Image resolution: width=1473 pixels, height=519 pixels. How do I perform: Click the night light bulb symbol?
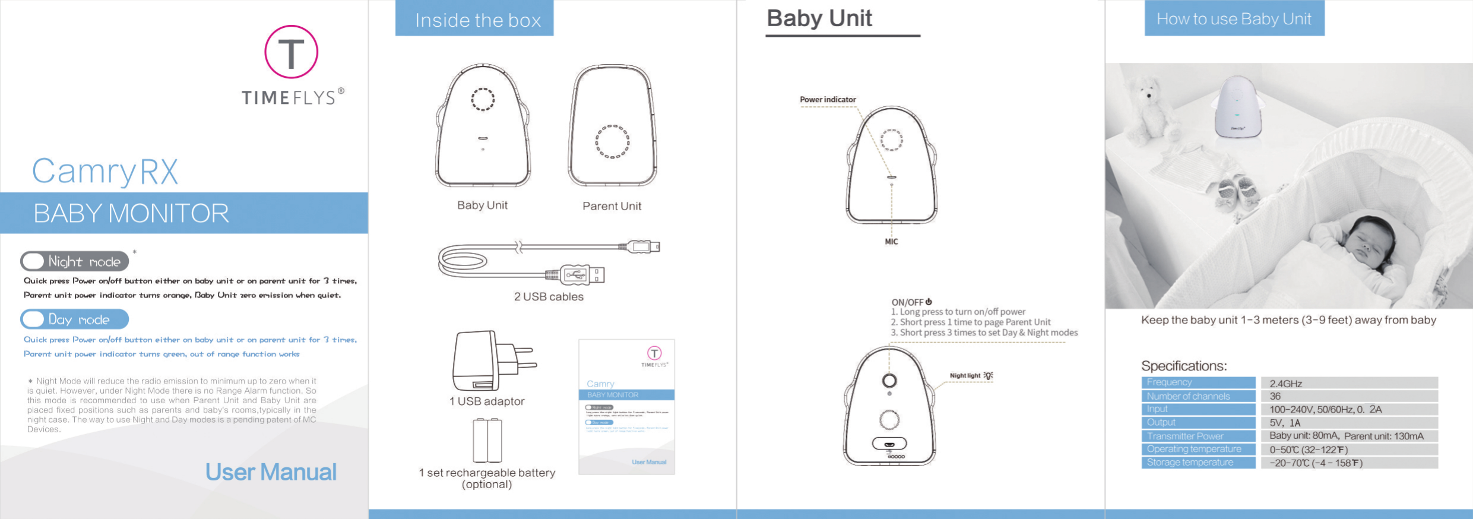click(988, 375)
